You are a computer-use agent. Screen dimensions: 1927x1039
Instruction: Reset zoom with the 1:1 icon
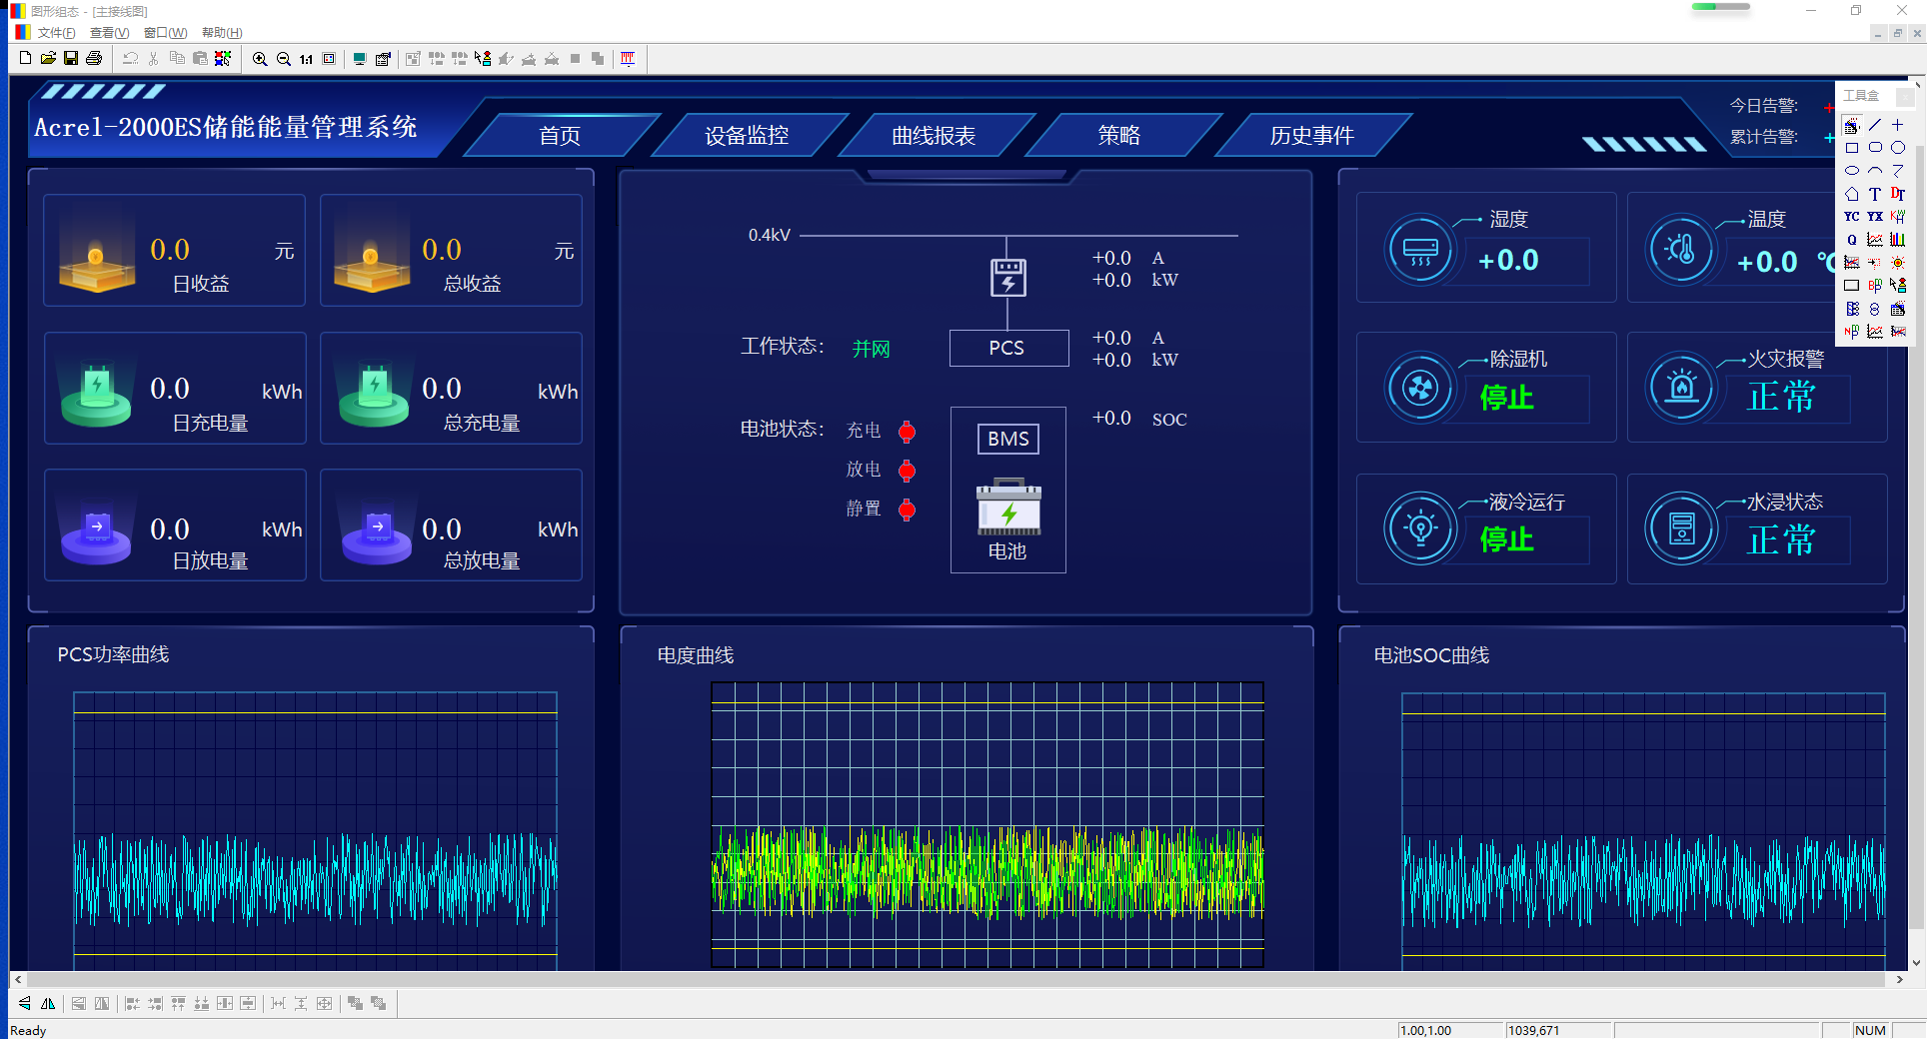pos(306,59)
